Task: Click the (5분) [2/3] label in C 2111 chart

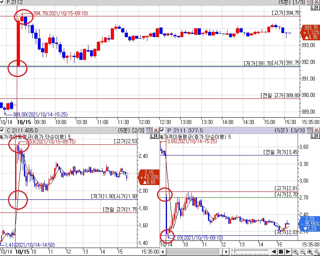Action: (131, 130)
